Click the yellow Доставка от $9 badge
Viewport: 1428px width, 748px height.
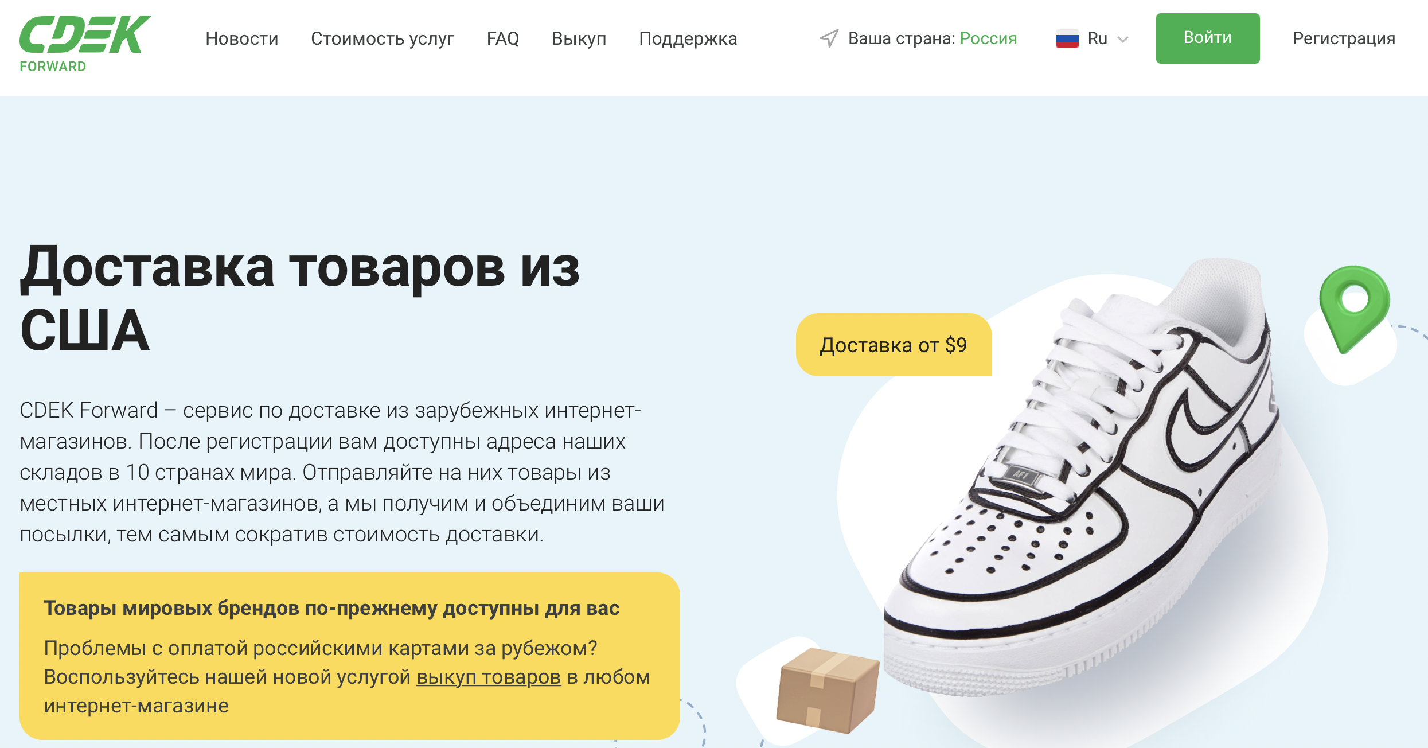(894, 345)
